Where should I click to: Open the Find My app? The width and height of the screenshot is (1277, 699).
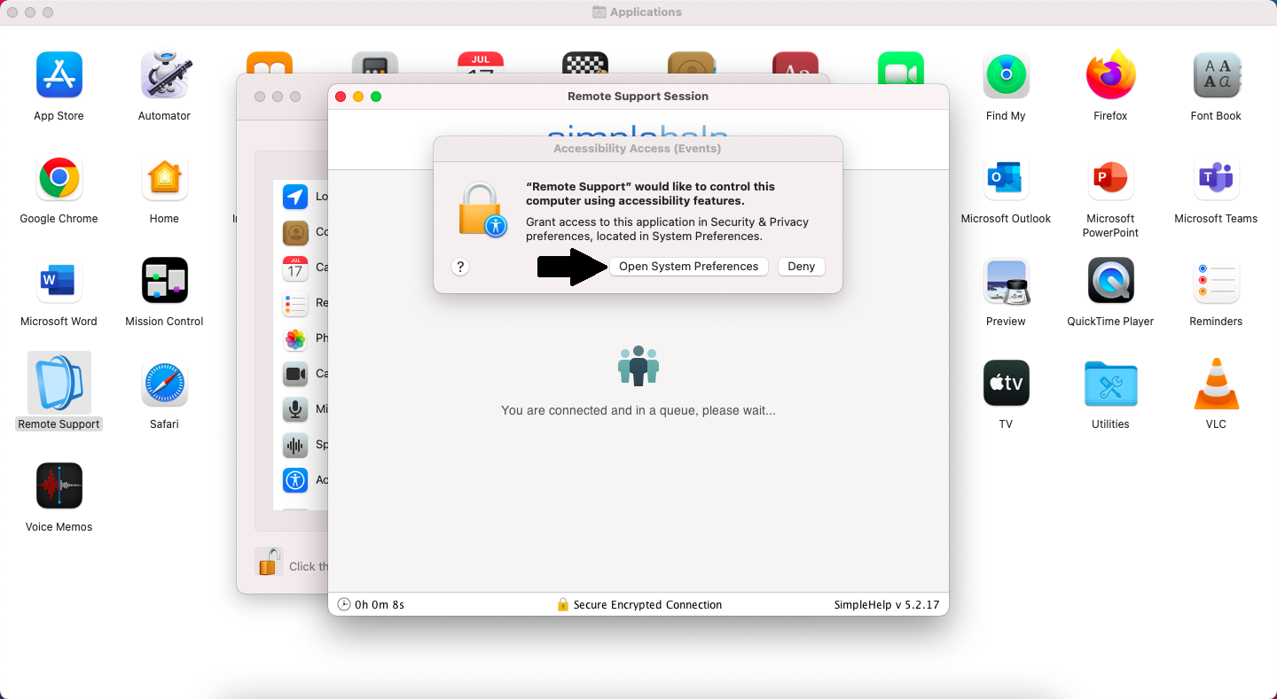click(x=1006, y=75)
